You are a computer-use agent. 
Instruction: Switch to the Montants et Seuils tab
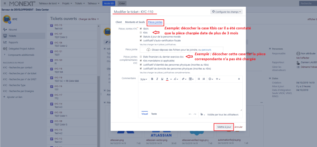pyautogui.click(x=135, y=22)
